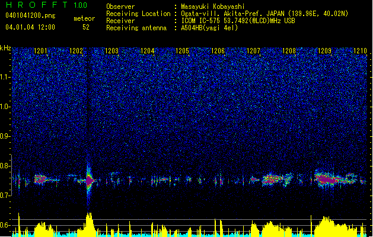Select observer name Masayuki Kobayashi

coord(212,7)
